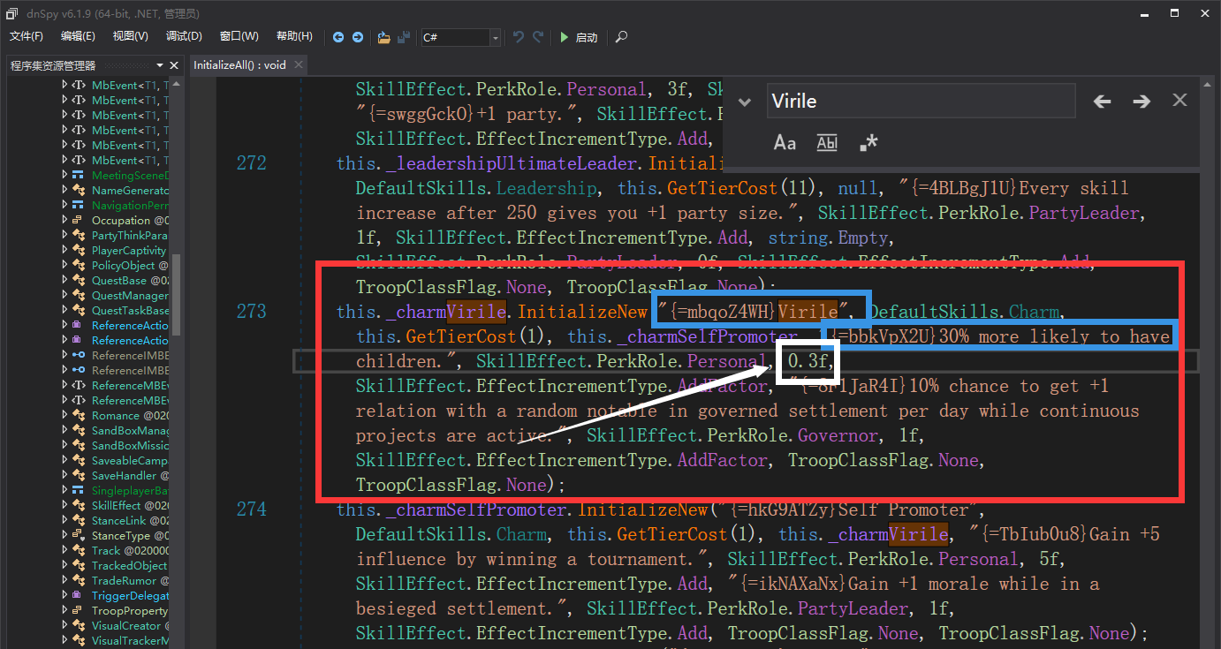Expand the QuestBase tree node
Viewport: 1221px width, 649px height.
[x=64, y=280]
